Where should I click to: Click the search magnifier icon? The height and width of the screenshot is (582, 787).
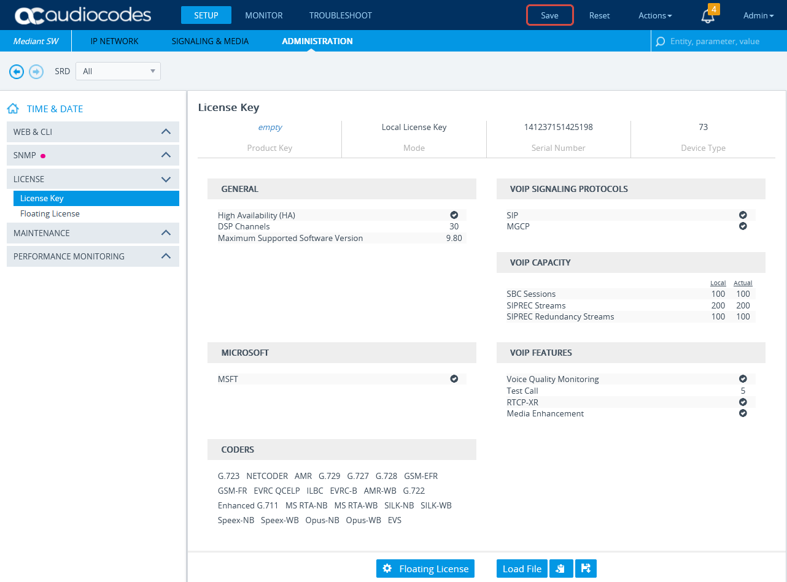tap(661, 42)
